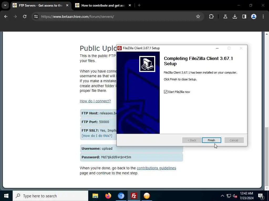Click Finish in the FileZilla setup dialog
The width and height of the screenshot is (269, 201).
coord(211,140)
